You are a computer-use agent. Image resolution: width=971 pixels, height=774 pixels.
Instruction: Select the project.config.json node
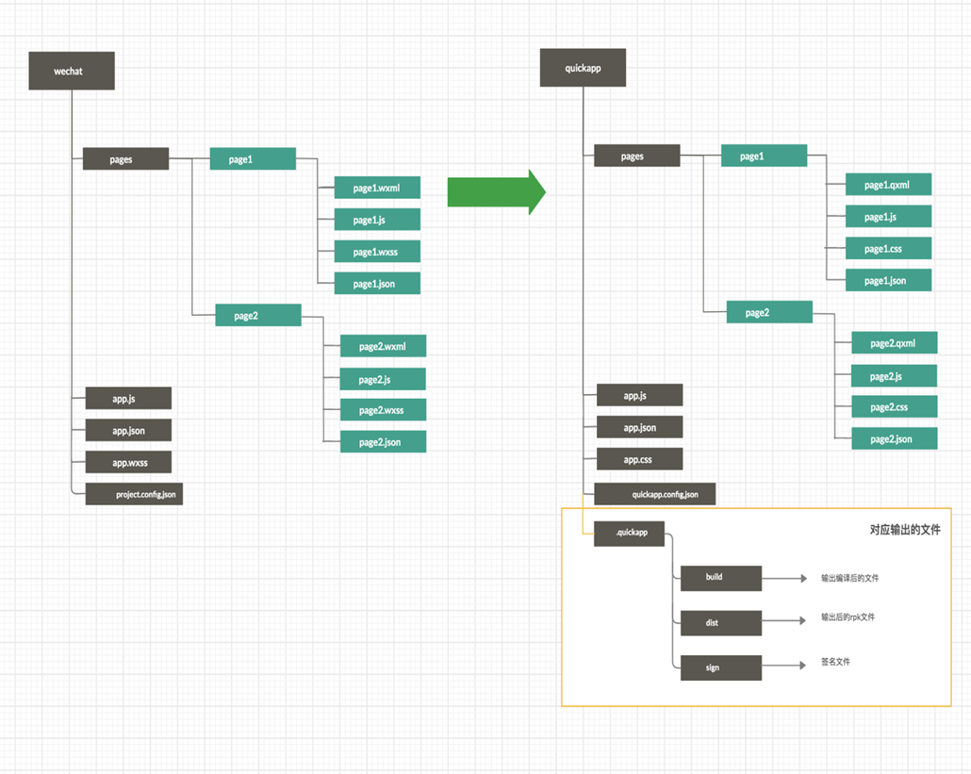135,494
